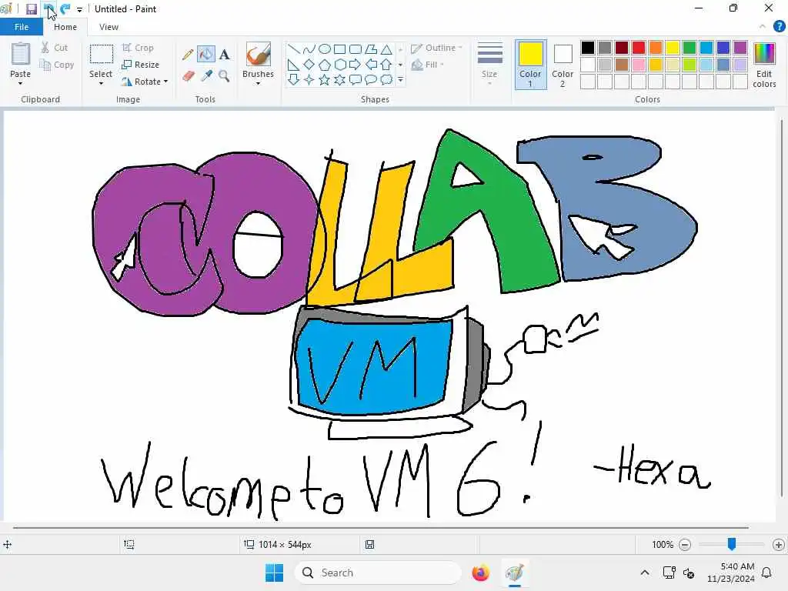788x591 pixels.
Task: Select the Text tool
Action: (224, 55)
